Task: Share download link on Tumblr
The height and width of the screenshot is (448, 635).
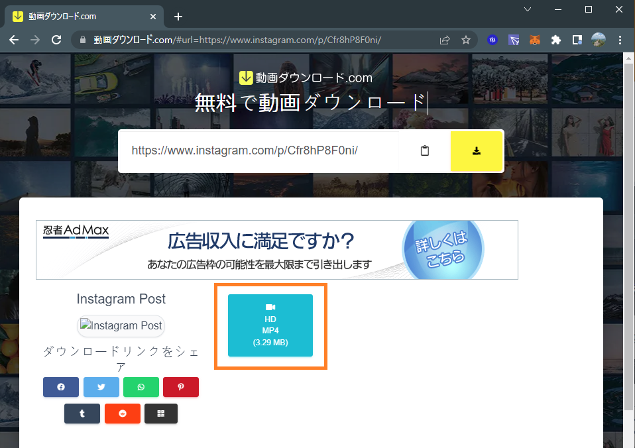Action: point(82,414)
